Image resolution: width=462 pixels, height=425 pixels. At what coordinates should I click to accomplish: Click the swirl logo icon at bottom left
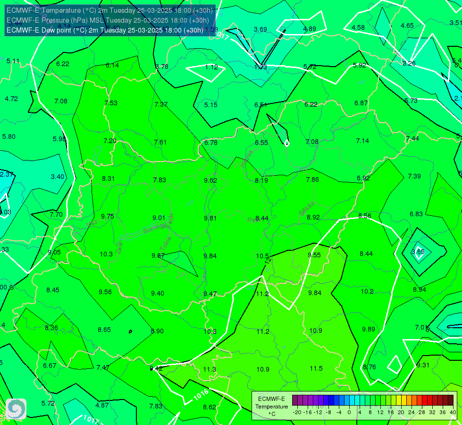[16, 409]
